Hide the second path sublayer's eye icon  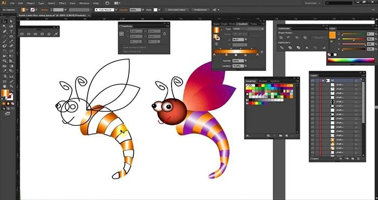[313, 89]
